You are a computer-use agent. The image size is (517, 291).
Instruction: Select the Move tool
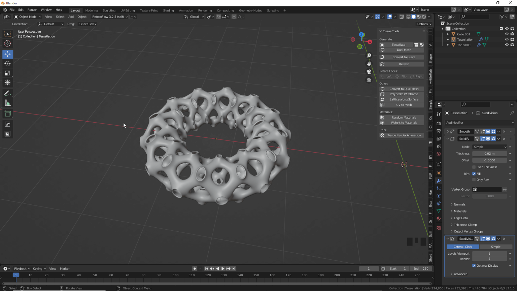7,54
